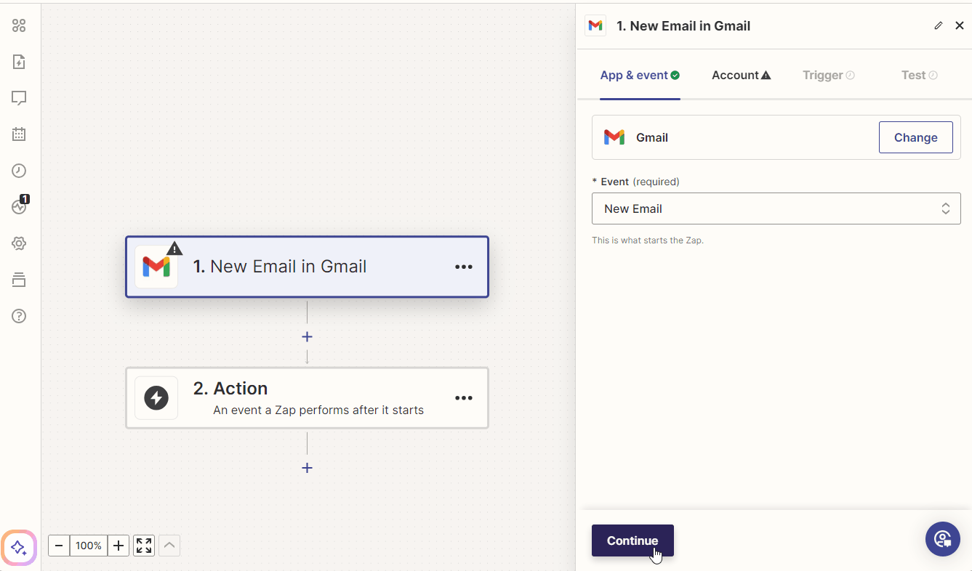Switch to the Trigger tab
This screenshot has width=972, height=571.
pos(828,75)
